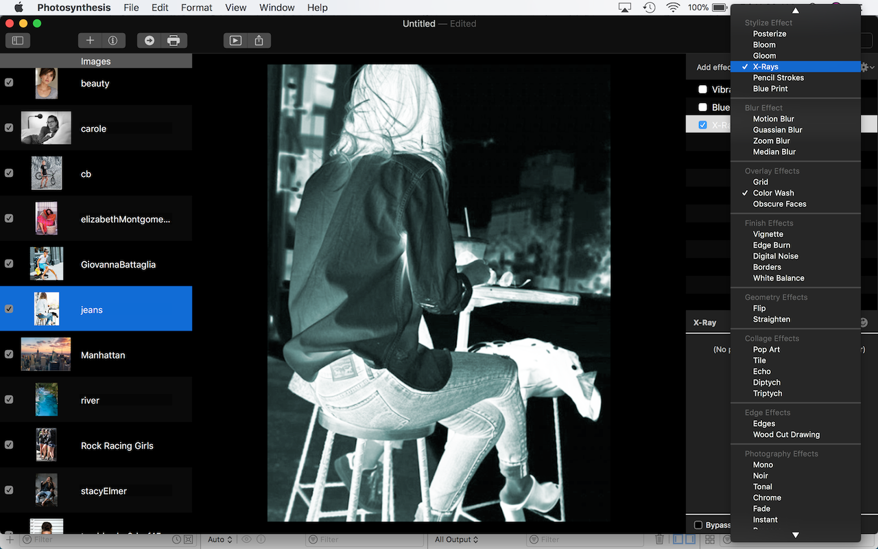This screenshot has width=878, height=549.
Task: Toggle the elizabethMontgomery image checkbox
Action: 9,218
